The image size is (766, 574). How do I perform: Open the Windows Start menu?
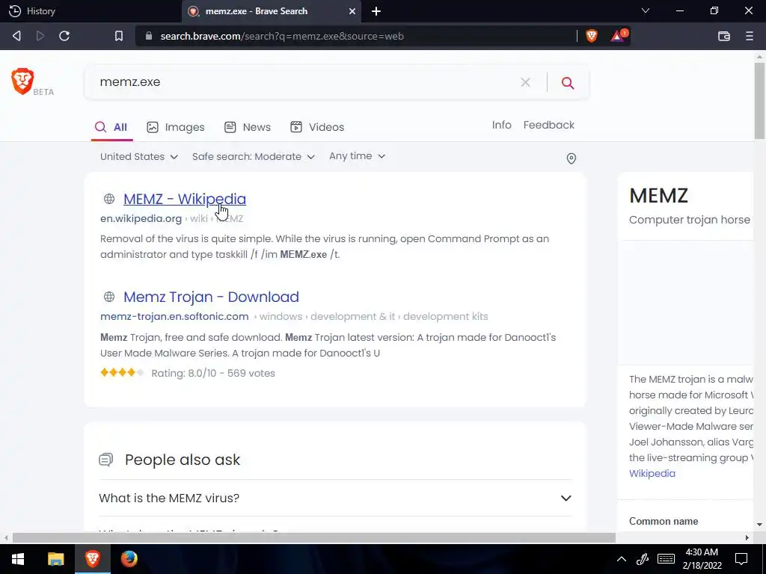(18, 559)
